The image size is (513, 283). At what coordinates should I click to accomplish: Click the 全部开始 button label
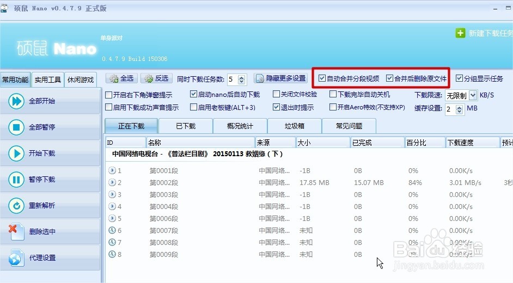[x=42, y=101]
